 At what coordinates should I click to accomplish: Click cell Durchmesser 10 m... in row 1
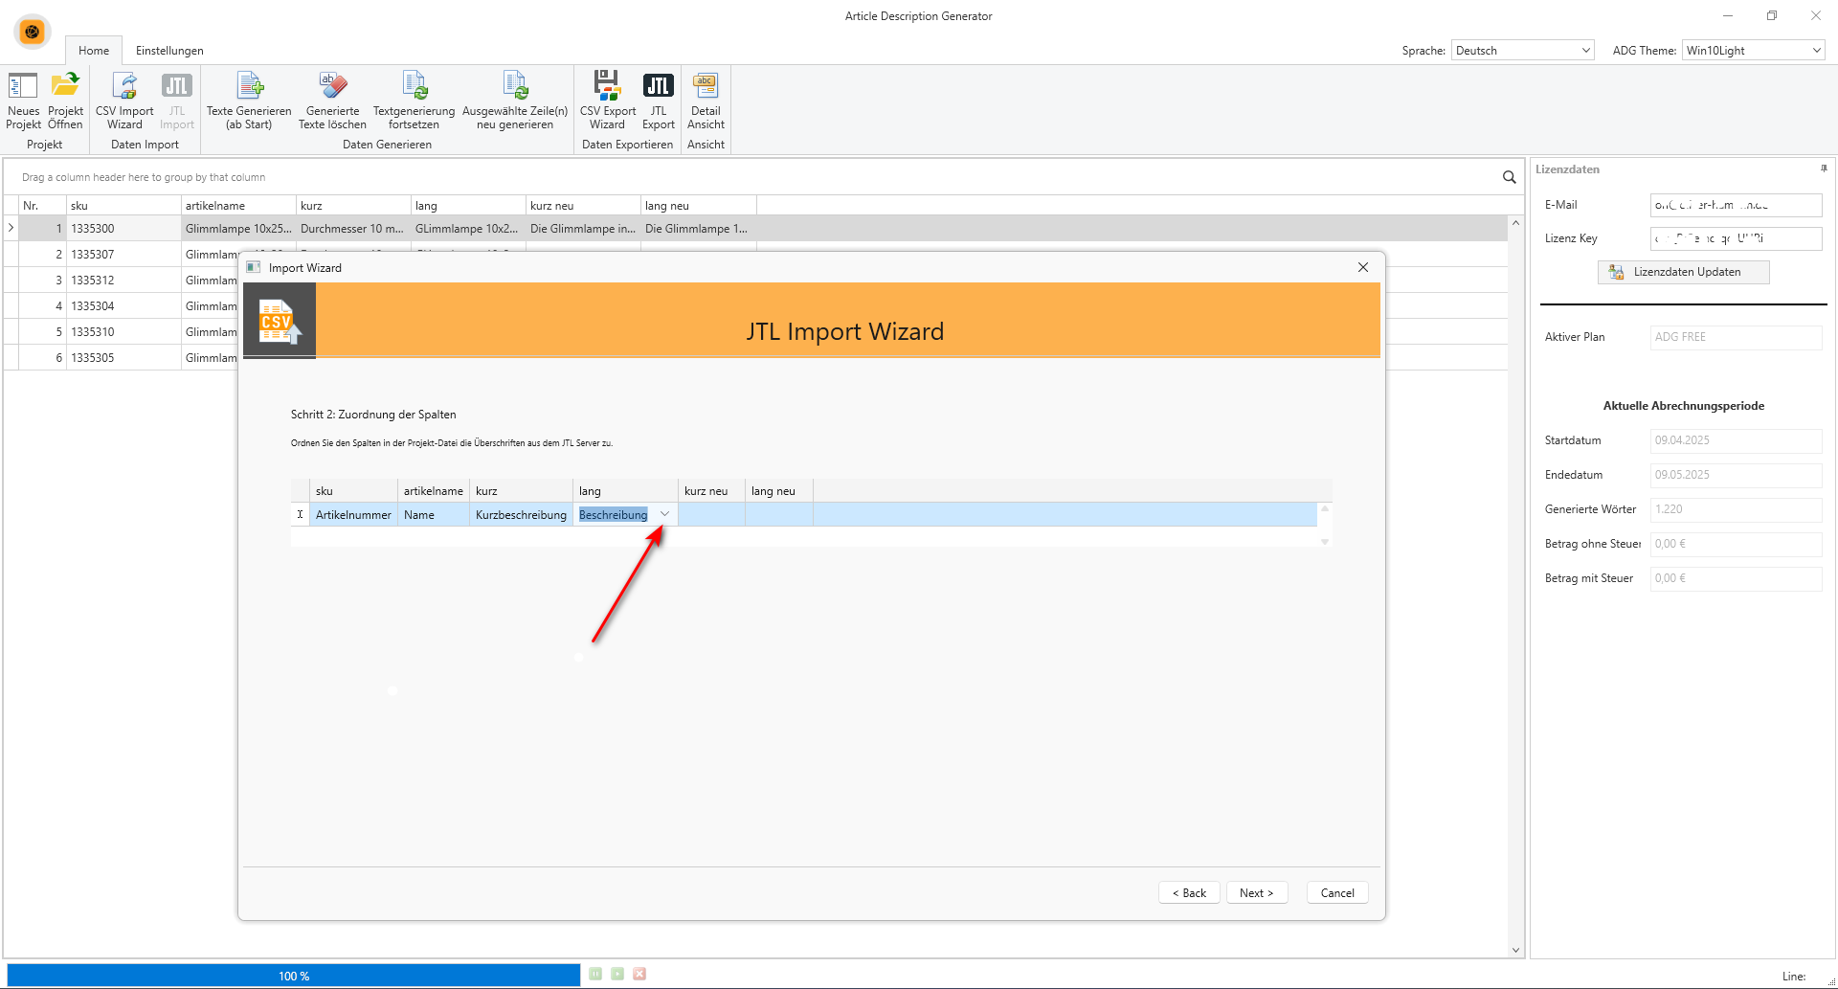click(x=353, y=229)
